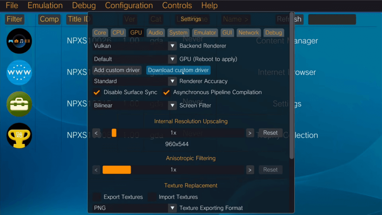This screenshot has height=215, width=382.
Task: Enable Import Textures
Action: [x=152, y=197]
